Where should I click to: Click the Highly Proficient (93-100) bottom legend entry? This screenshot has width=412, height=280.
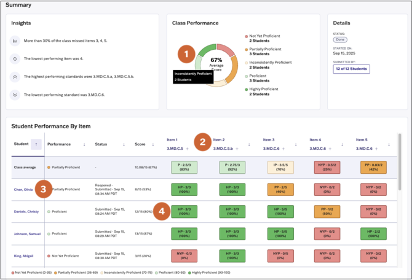point(209,273)
